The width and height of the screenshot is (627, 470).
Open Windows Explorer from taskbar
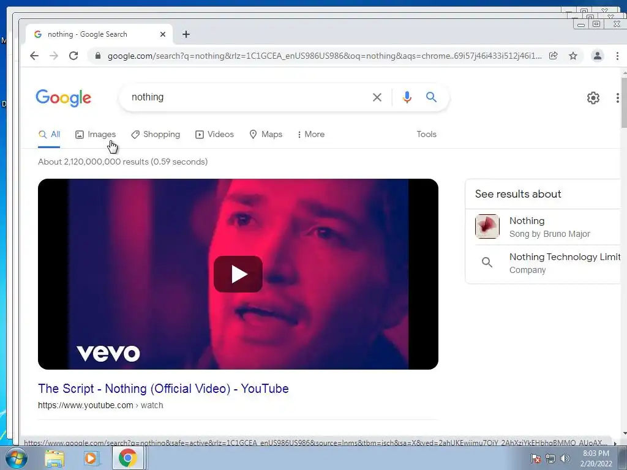pyautogui.click(x=54, y=458)
